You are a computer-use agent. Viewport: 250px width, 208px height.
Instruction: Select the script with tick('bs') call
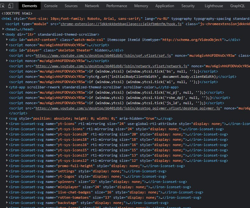[113, 71]
